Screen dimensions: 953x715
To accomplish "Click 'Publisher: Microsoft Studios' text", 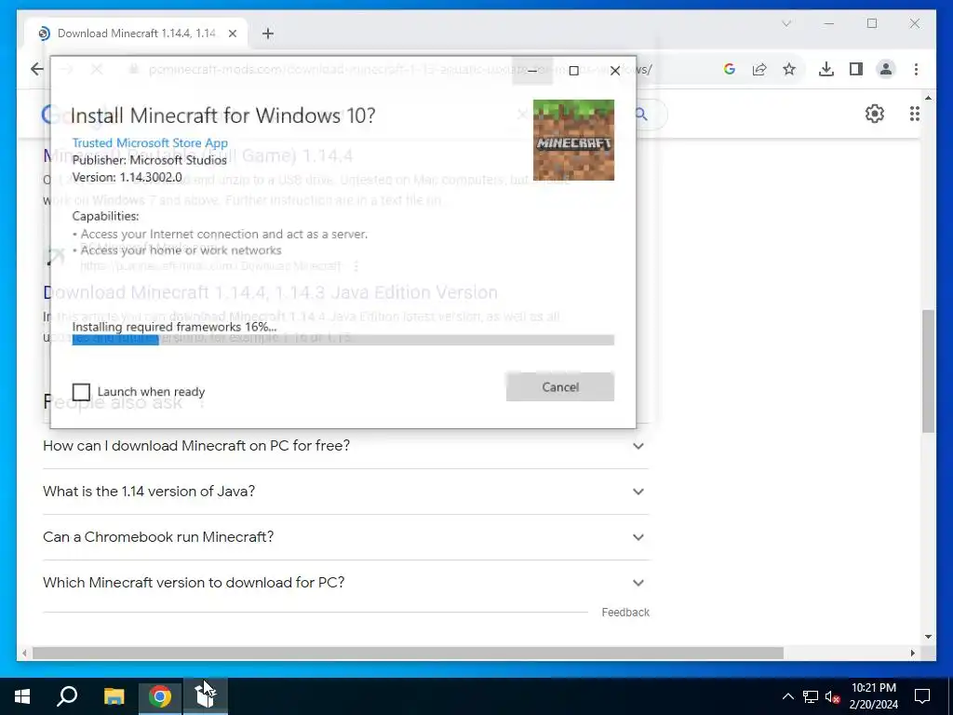I will point(150,160).
